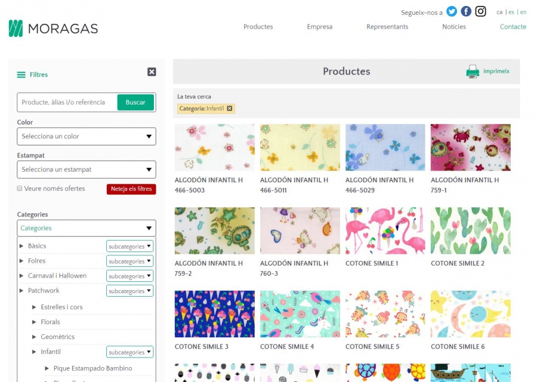The width and height of the screenshot is (537, 382).
Task: Select the Geomètrics subcategory label
Action: 57,337
